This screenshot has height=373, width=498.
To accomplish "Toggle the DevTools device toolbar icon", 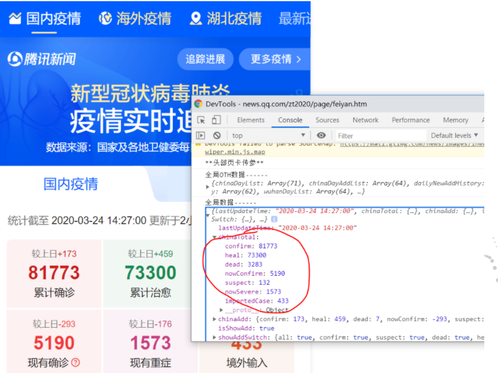I will coord(216,120).
